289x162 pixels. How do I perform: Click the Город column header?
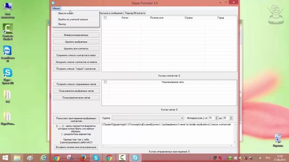(221, 18)
